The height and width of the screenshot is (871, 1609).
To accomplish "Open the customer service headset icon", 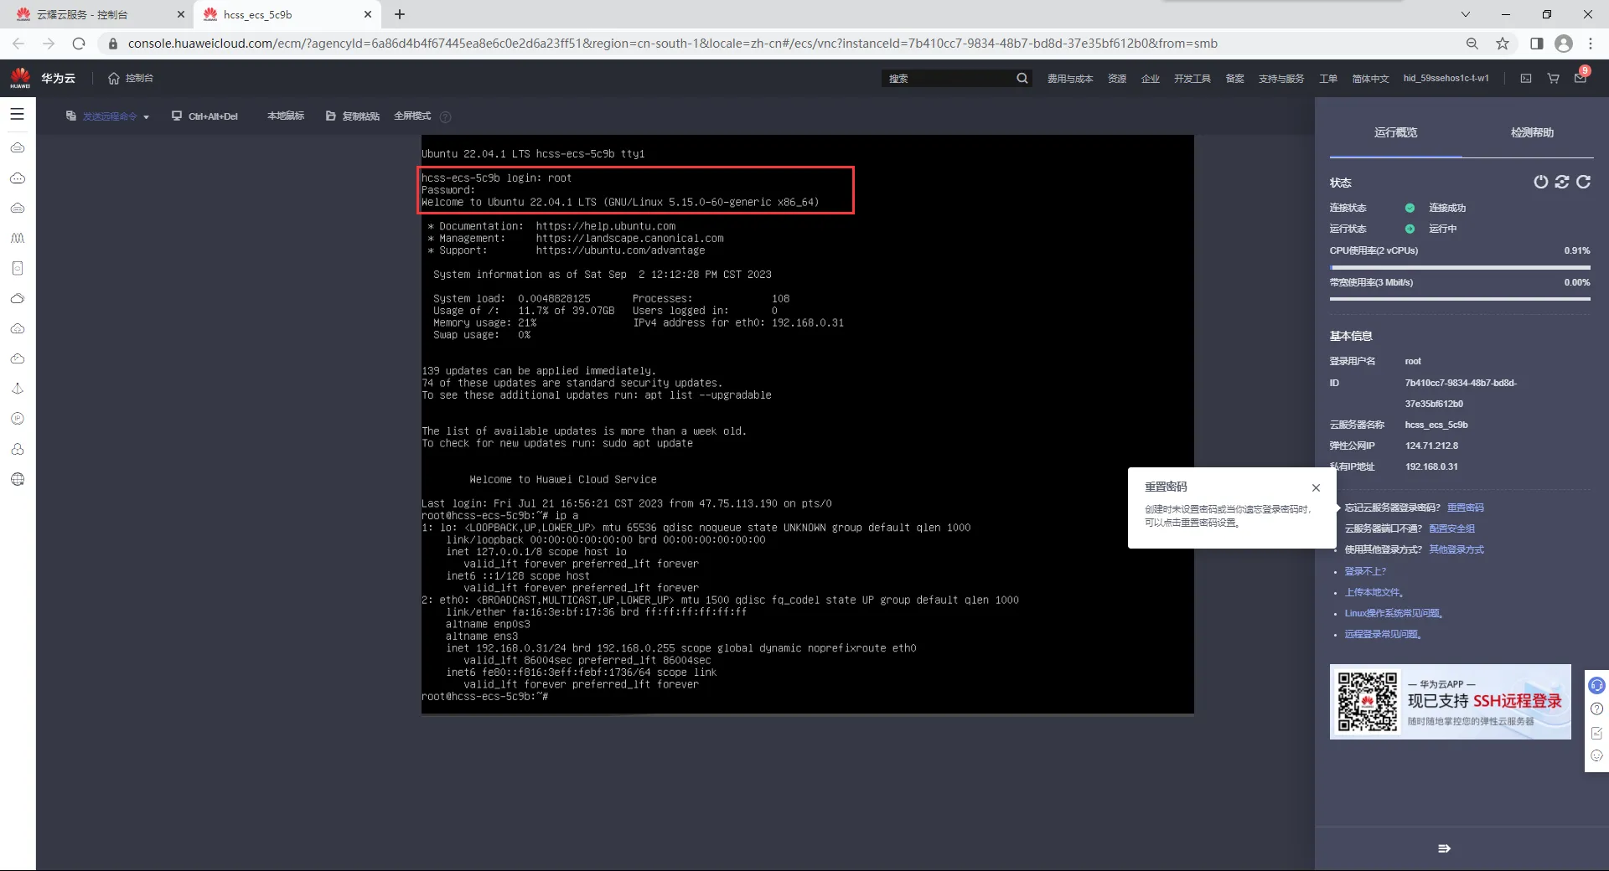I will pos(1596,685).
